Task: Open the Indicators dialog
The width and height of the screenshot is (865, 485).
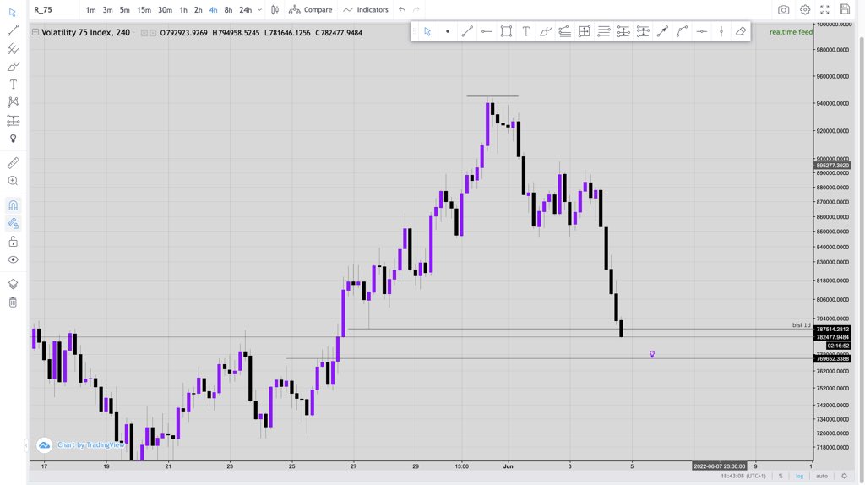Action: [365, 10]
